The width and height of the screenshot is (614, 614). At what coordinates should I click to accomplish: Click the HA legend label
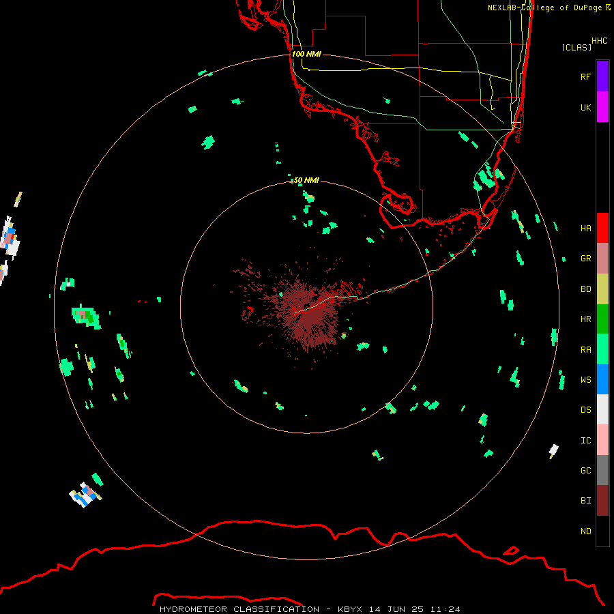tap(585, 228)
